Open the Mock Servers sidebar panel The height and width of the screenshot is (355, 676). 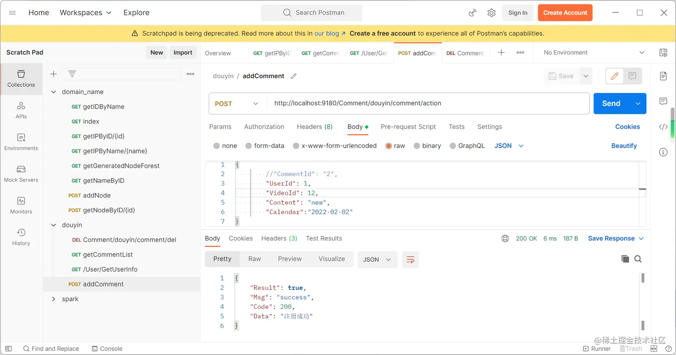click(21, 174)
